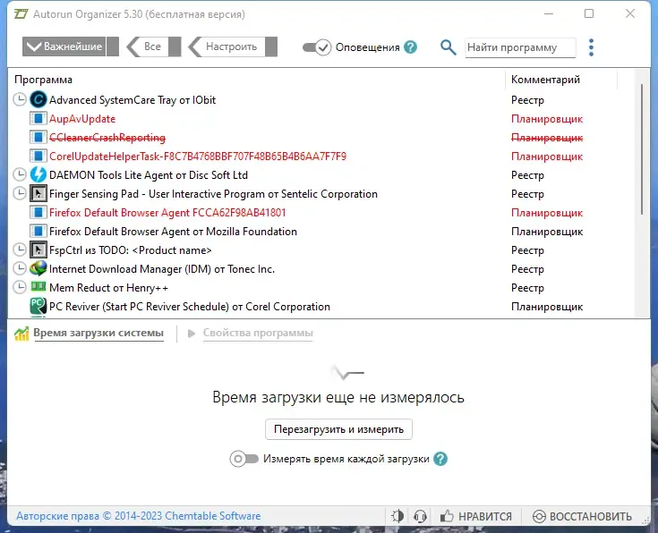
Task: Click the FspCtrl cursor icon
Action: (x=38, y=250)
